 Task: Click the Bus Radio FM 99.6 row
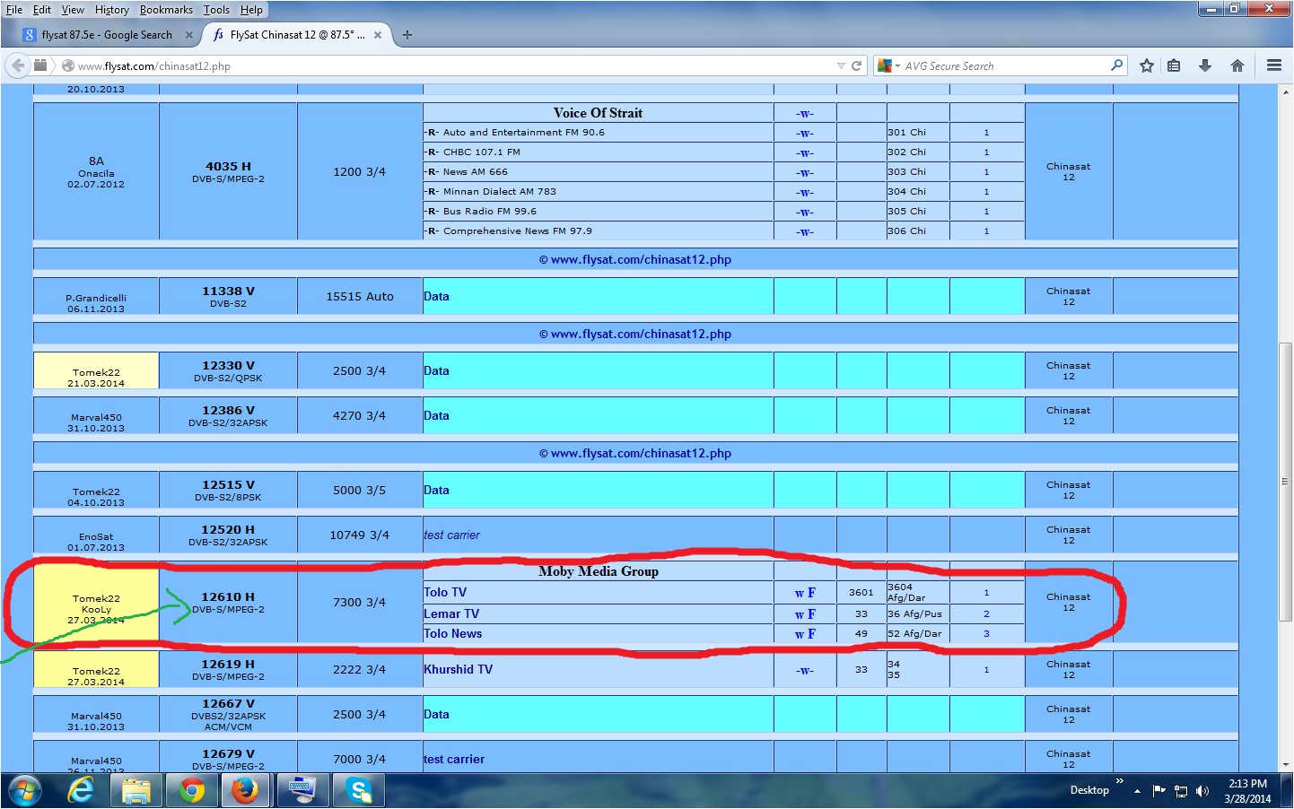pos(598,212)
